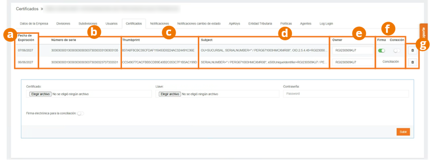The image size is (439, 160).
Task: Click the Owner field in first row
Action: (353, 51)
